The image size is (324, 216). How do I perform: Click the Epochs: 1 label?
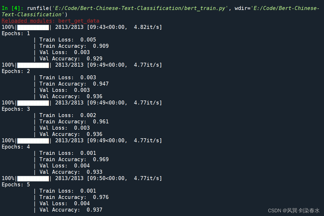point(16,33)
